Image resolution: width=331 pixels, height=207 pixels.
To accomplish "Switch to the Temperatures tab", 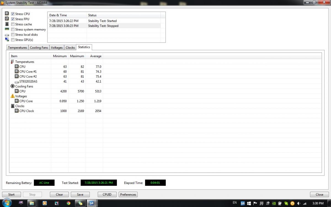I will 17,47.
